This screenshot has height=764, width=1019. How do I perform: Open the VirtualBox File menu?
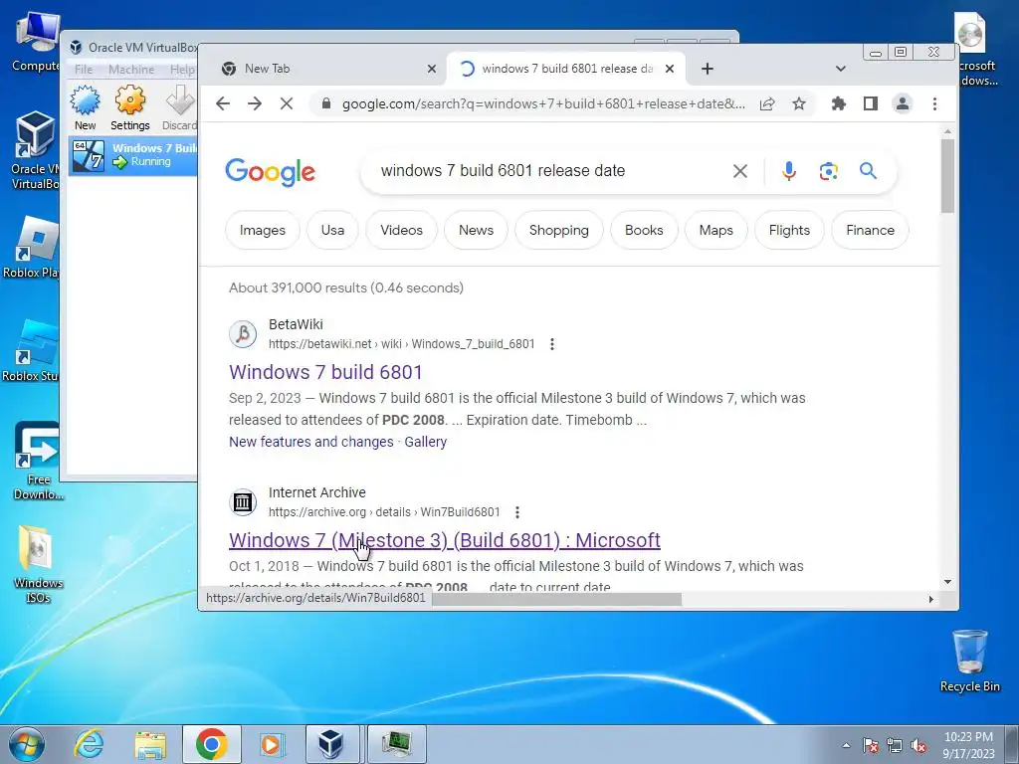point(84,70)
